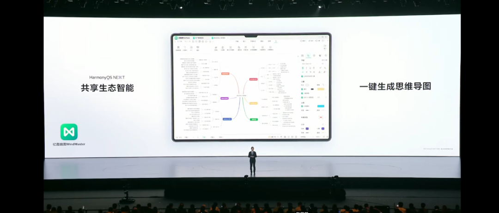Open the font name dropdown in right panel
Viewport: 499px width, 213px height.
click(309, 64)
